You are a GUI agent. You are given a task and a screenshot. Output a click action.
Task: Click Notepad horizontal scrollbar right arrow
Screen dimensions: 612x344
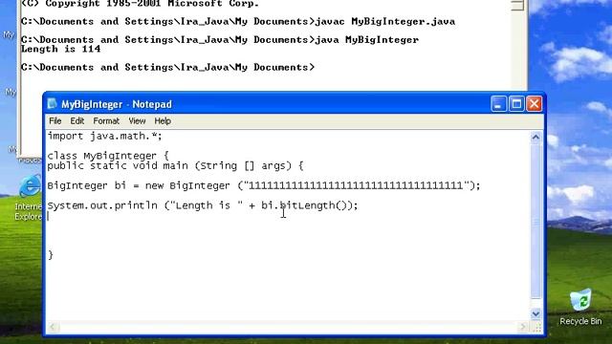coord(523,327)
